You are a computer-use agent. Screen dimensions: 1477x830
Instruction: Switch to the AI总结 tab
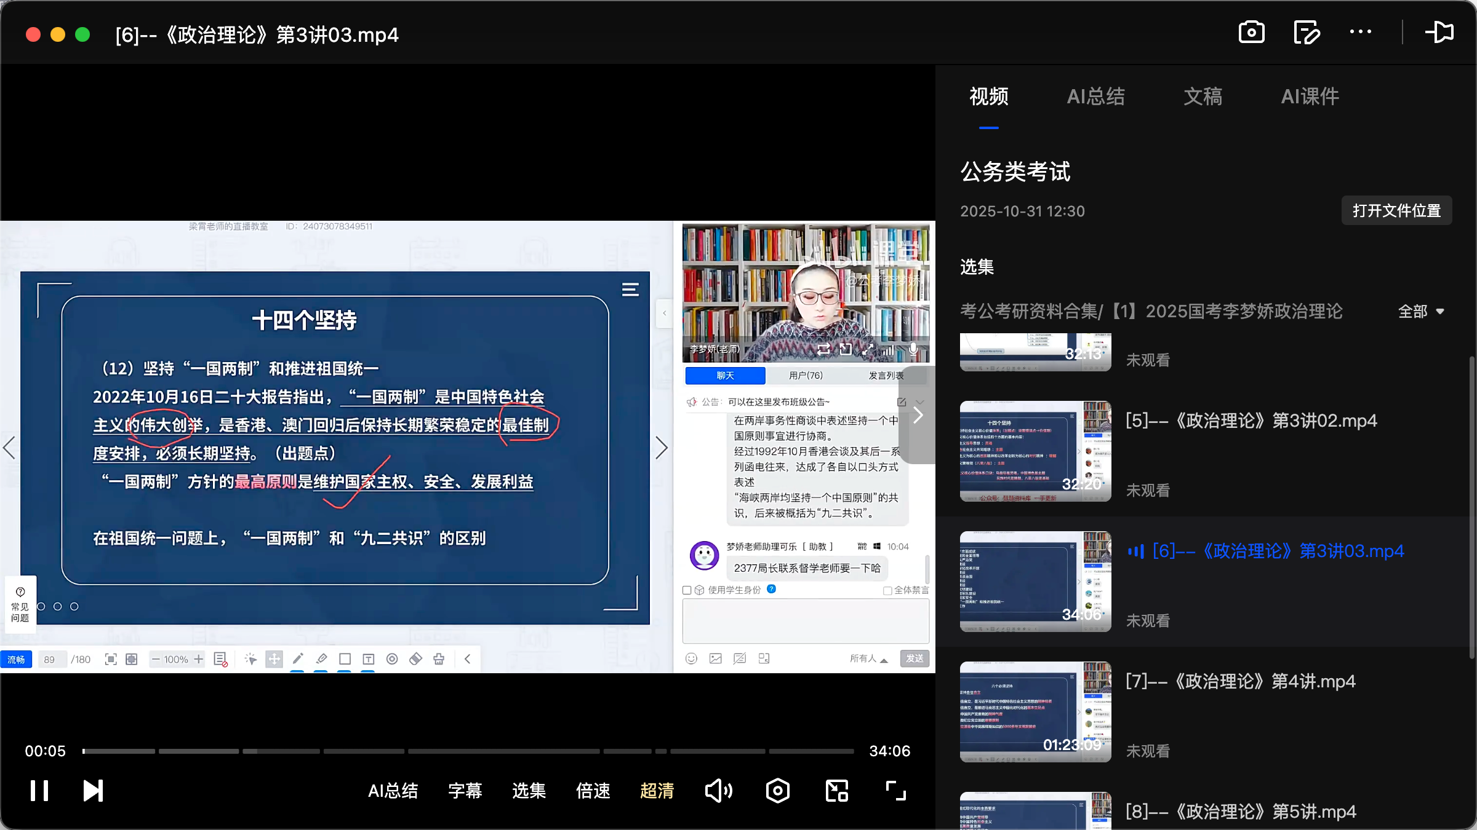[x=1096, y=97]
